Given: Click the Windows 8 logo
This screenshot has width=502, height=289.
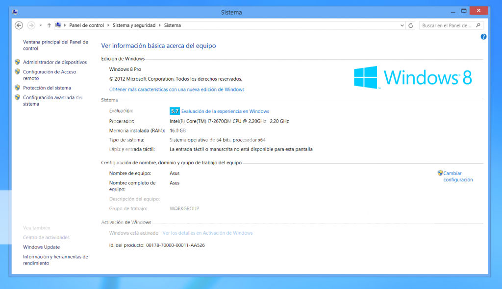Looking at the screenshot, I should coord(413,77).
